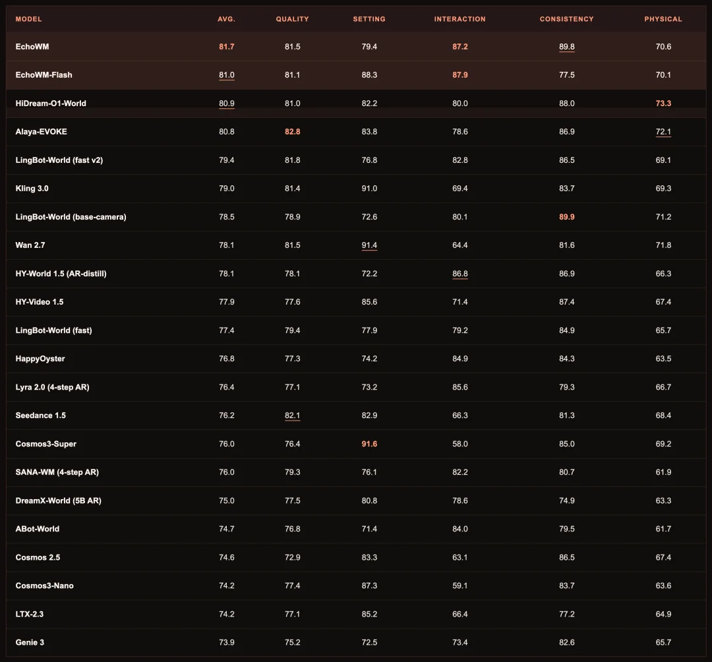Click the MODEL column header
This screenshot has width=712, height=662.
(x=28, y=19)
